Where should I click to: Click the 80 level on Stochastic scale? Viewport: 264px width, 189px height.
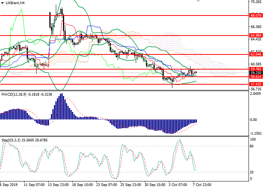point(252,146)
